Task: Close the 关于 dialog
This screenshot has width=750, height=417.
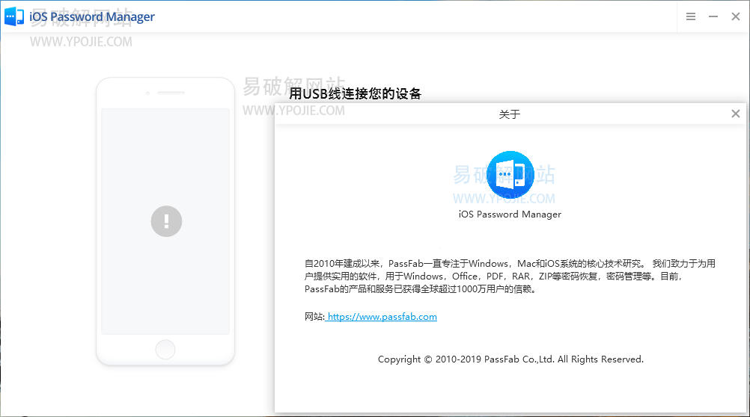Action: pyautogui.click(x=736, y=114)
